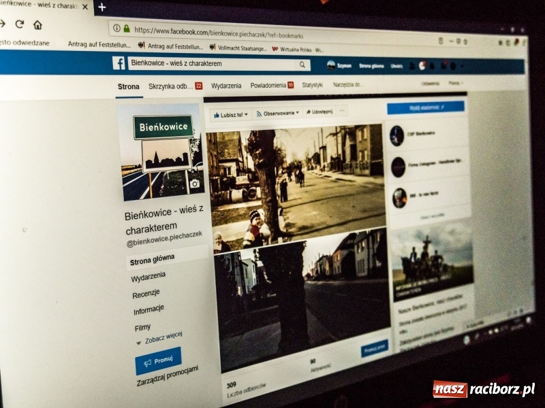545x408 pixels.
Task: Click the Obserwowanie RSS-style follow icon
Action: [x=259, y=112]
